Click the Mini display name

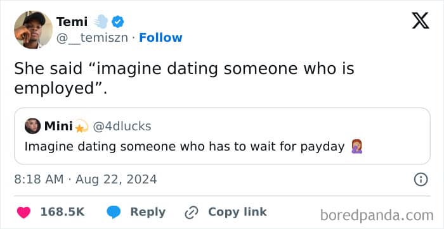pos(58,127)
